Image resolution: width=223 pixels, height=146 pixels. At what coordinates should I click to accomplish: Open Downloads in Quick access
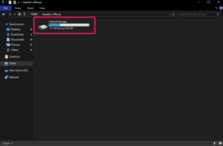[x=17, y=34]
